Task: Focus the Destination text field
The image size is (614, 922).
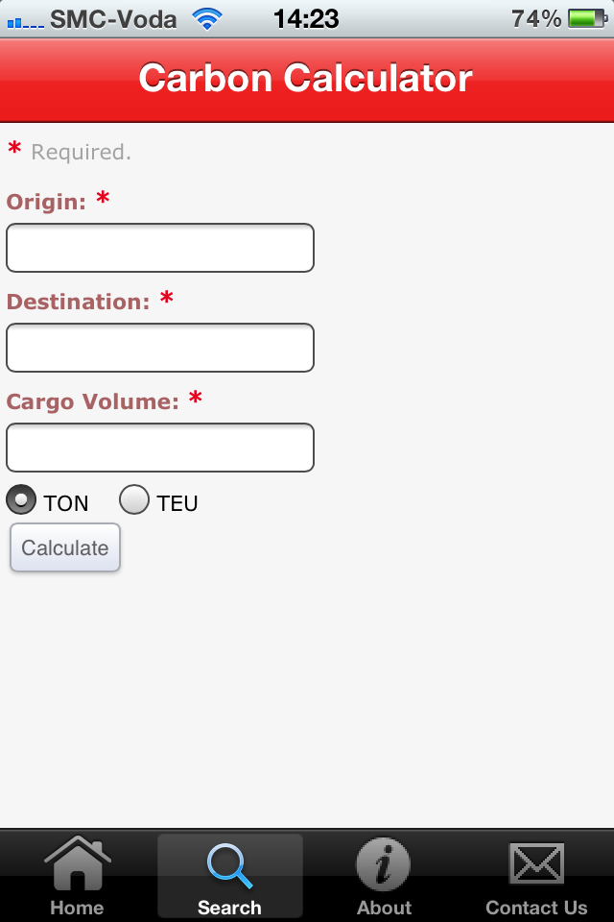Action: point(160,348)
